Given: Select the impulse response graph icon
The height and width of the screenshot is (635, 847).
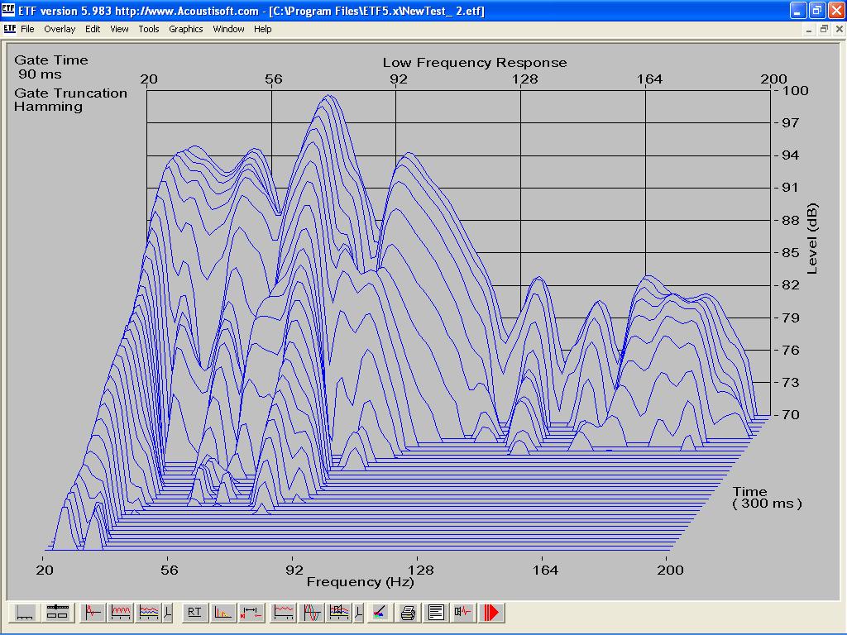Looking at the screenshot, I should click(93, 613).
